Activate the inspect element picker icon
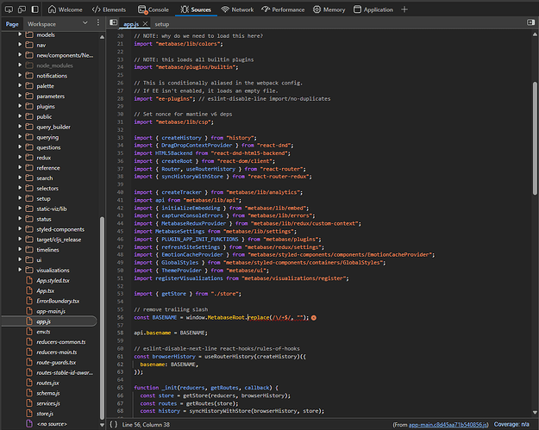Image resolution: width=539 pixels, height=430 pixels. pos(9,9)
